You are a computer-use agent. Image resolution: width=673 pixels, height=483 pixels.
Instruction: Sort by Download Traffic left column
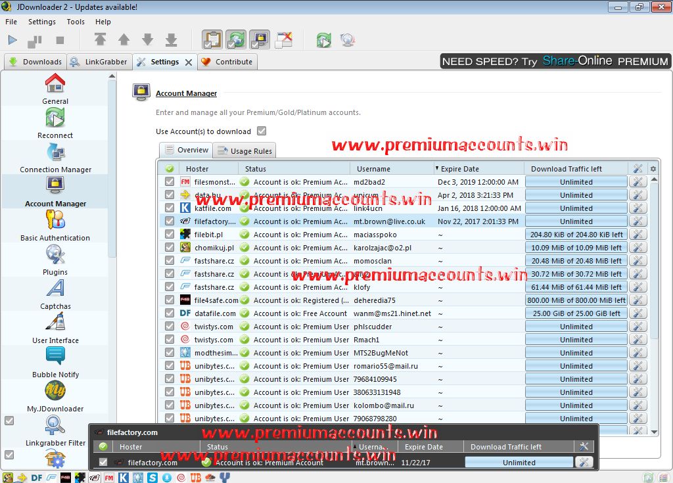tap(576, 169)
